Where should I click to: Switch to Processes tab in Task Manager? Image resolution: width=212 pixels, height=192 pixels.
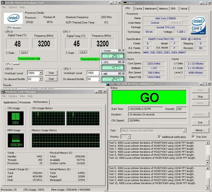25,102
